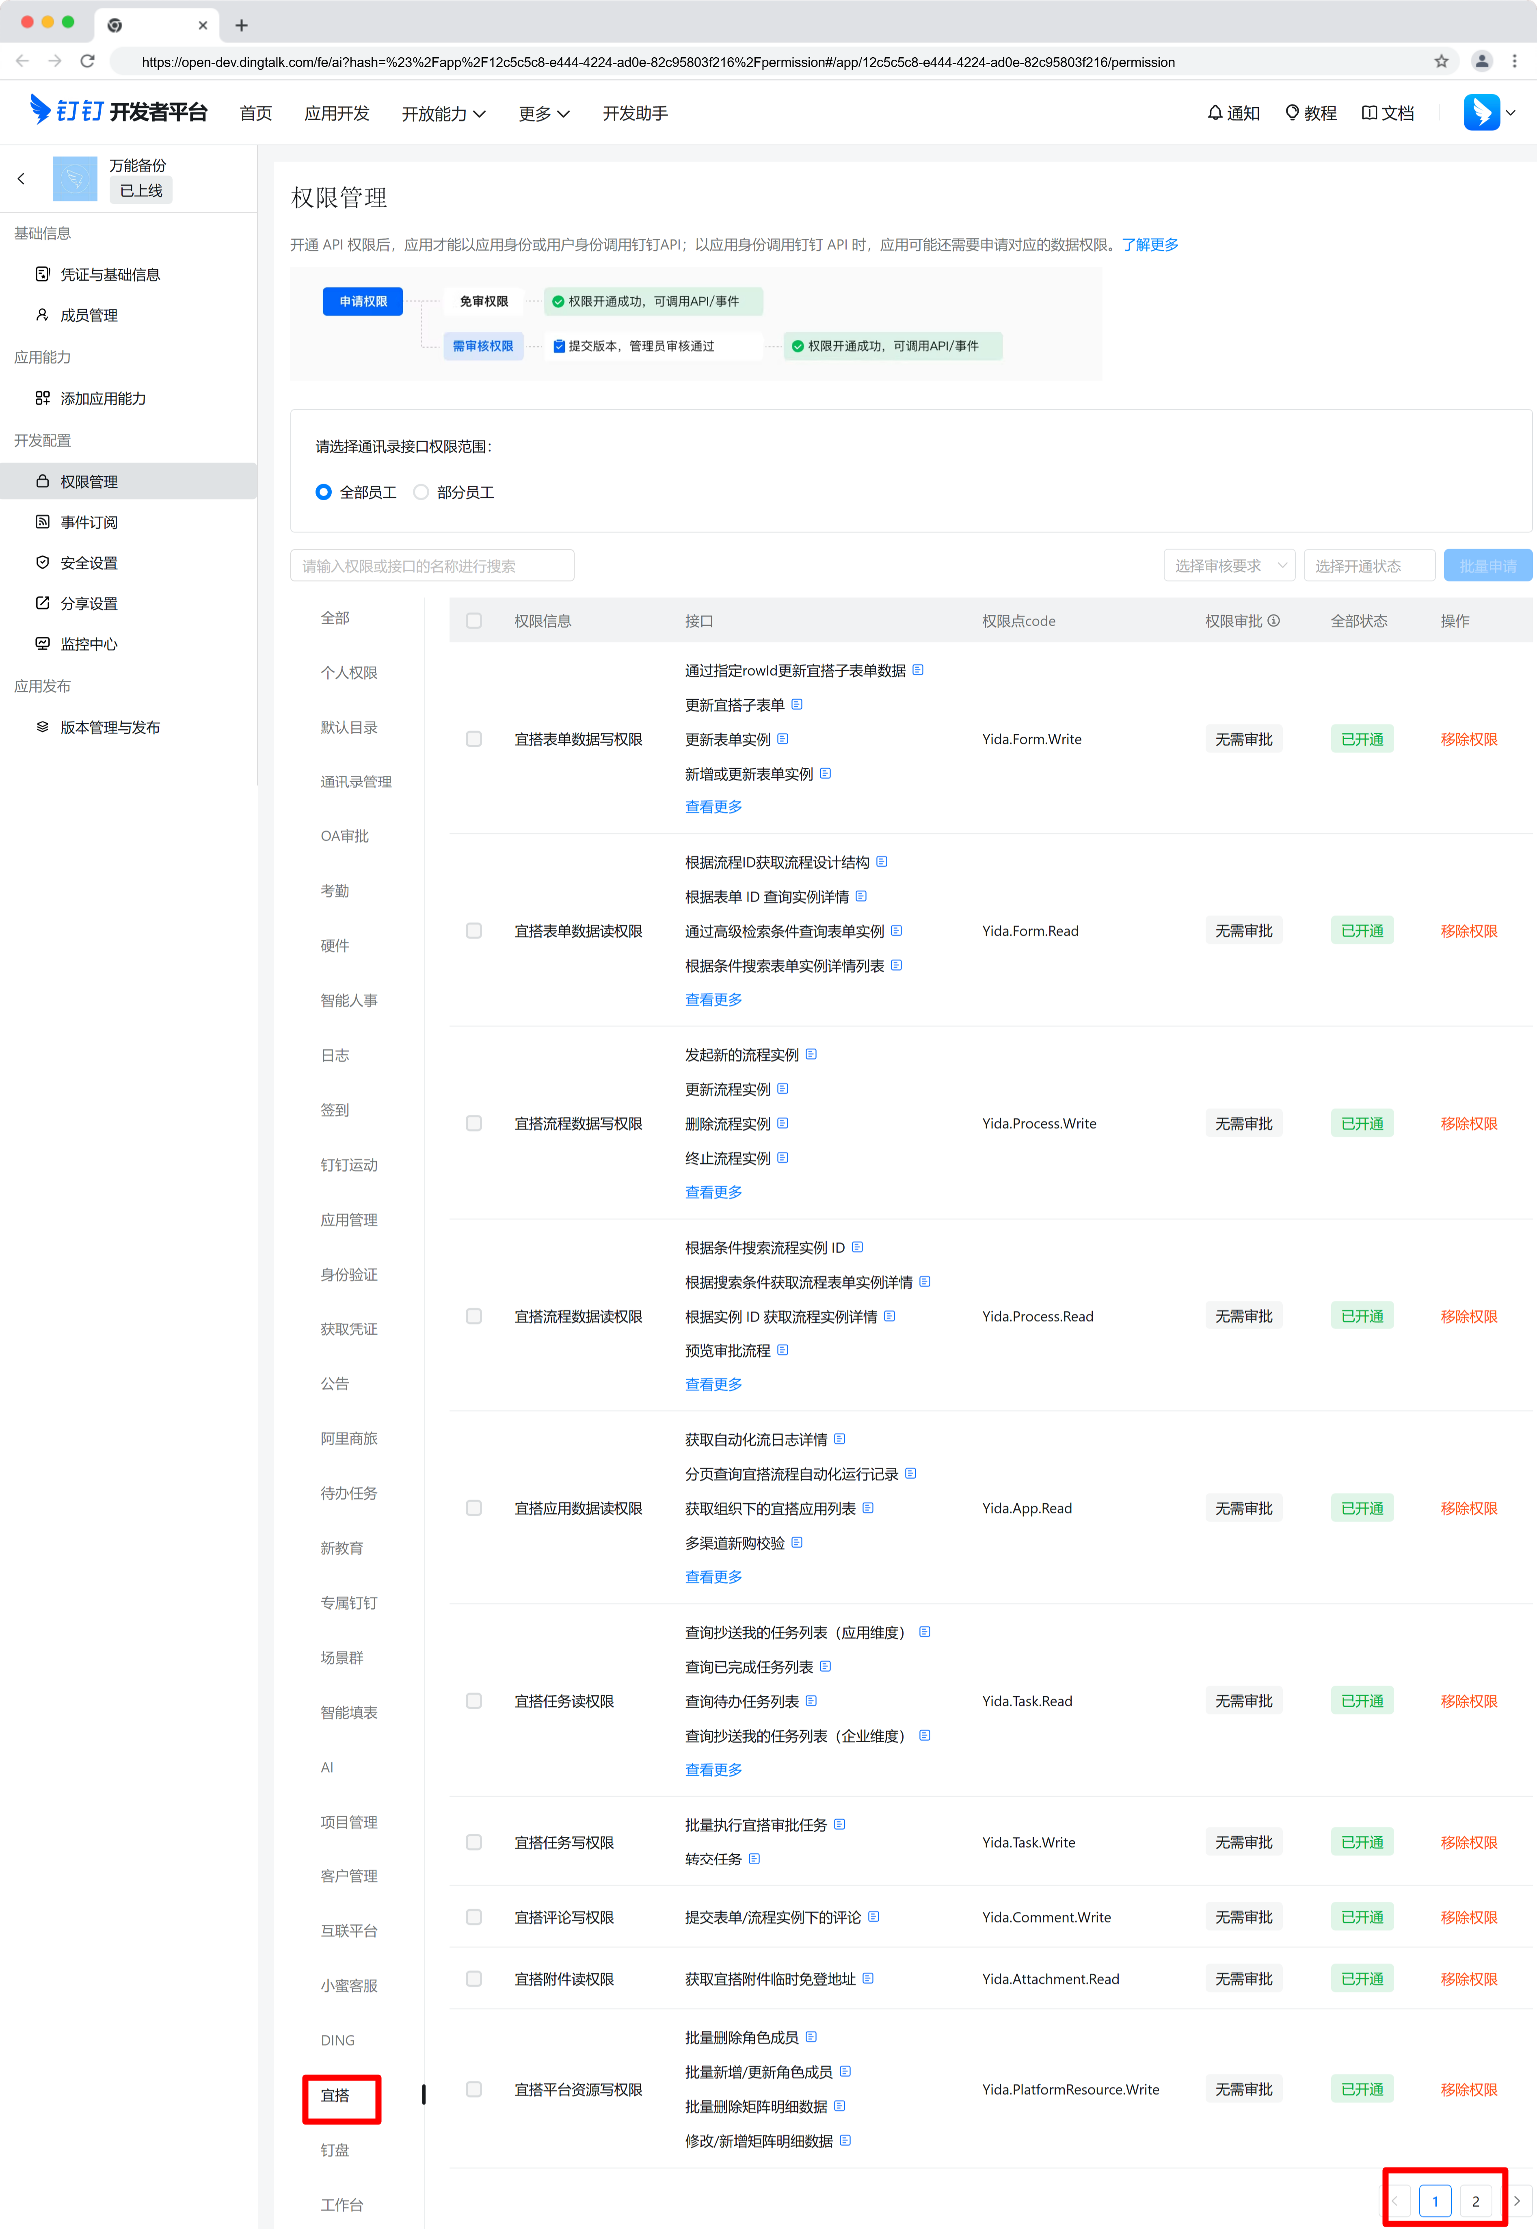Open doc icon next to 转交任务
1537x2229 pixels.
754,1859
